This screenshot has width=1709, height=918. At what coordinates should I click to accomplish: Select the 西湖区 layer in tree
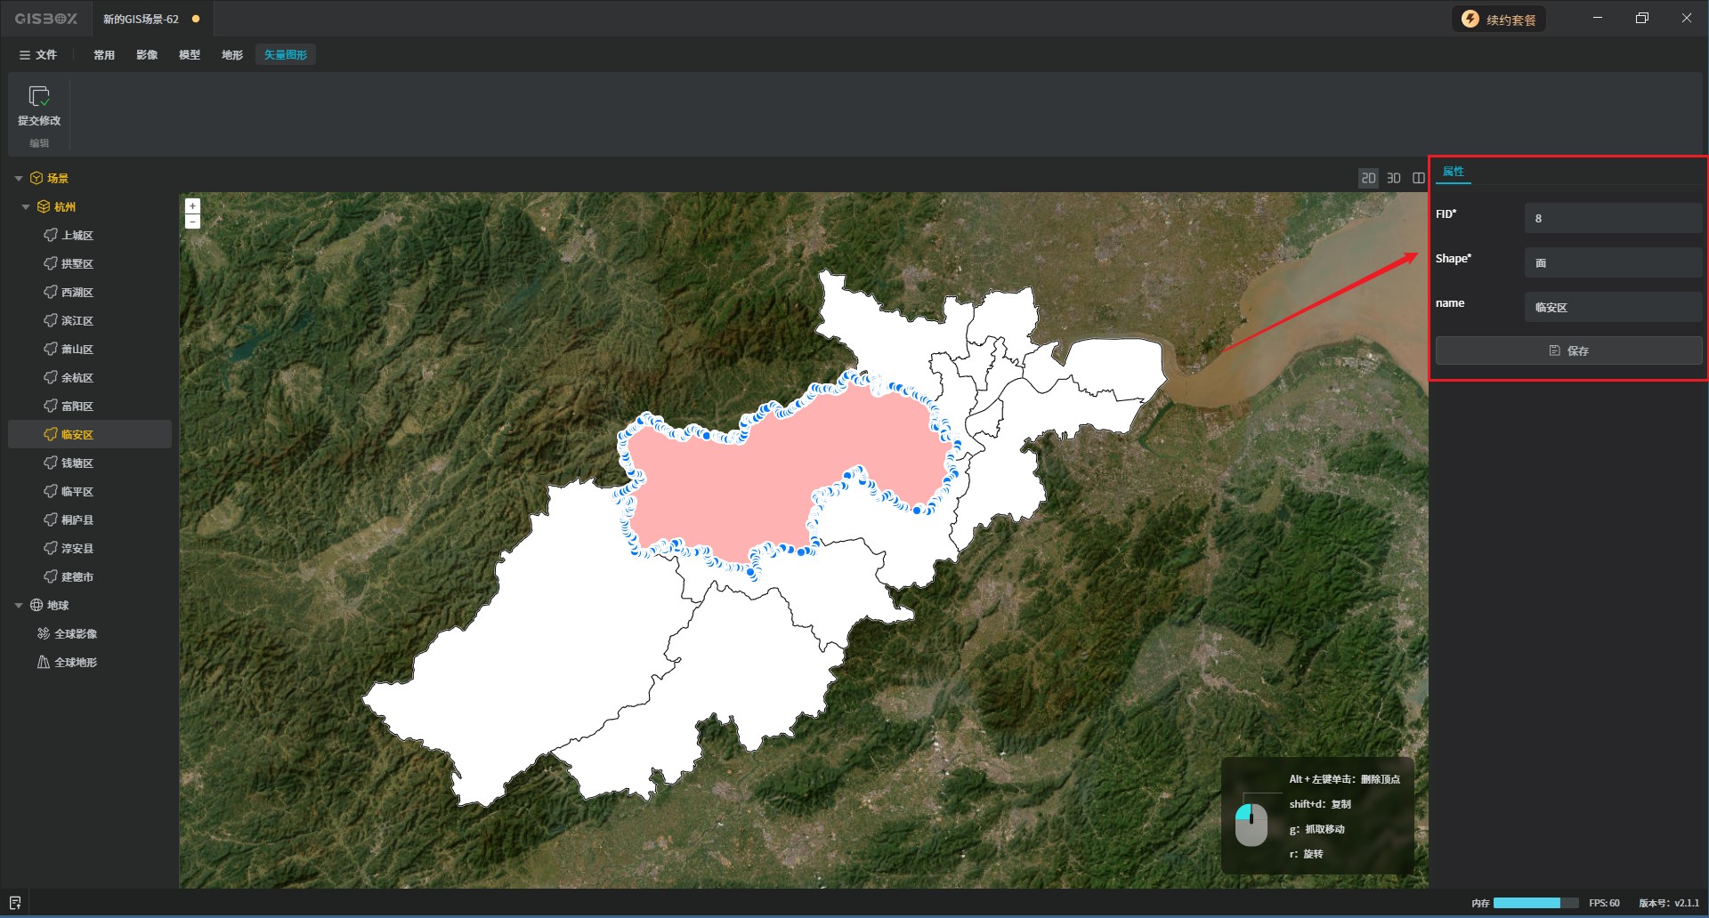(77, 292)
